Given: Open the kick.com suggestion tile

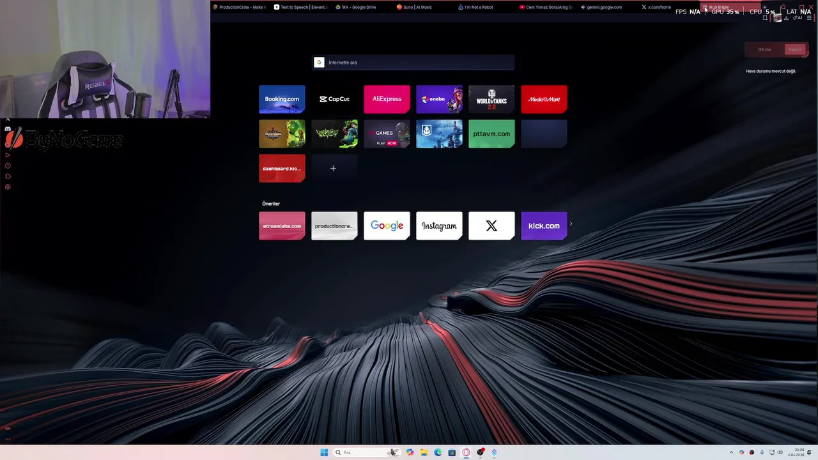Looking at the screenshot, I should (x=544, y=226).
